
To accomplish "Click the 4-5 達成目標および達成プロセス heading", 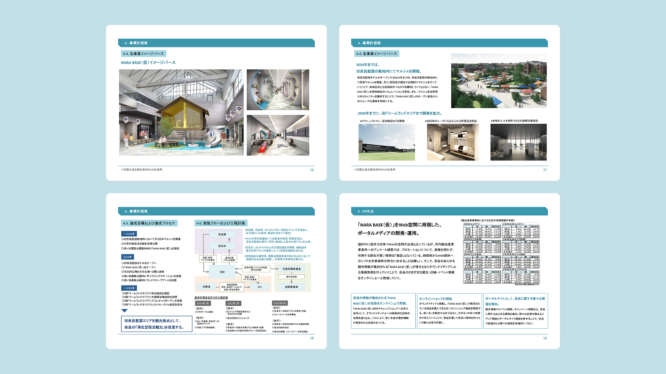I will click(x=149, y=223).
